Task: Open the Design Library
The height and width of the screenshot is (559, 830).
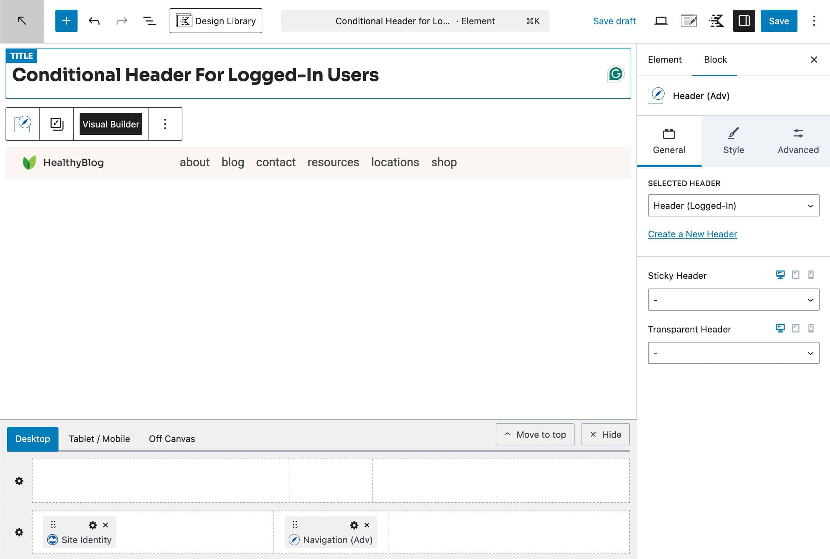Action: pyautogui.click(x=216, y=21)
